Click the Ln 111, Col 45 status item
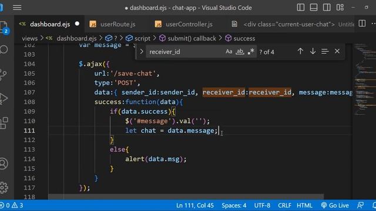The width and height of the screenshot is (376, 211). [x=195, y=205]
